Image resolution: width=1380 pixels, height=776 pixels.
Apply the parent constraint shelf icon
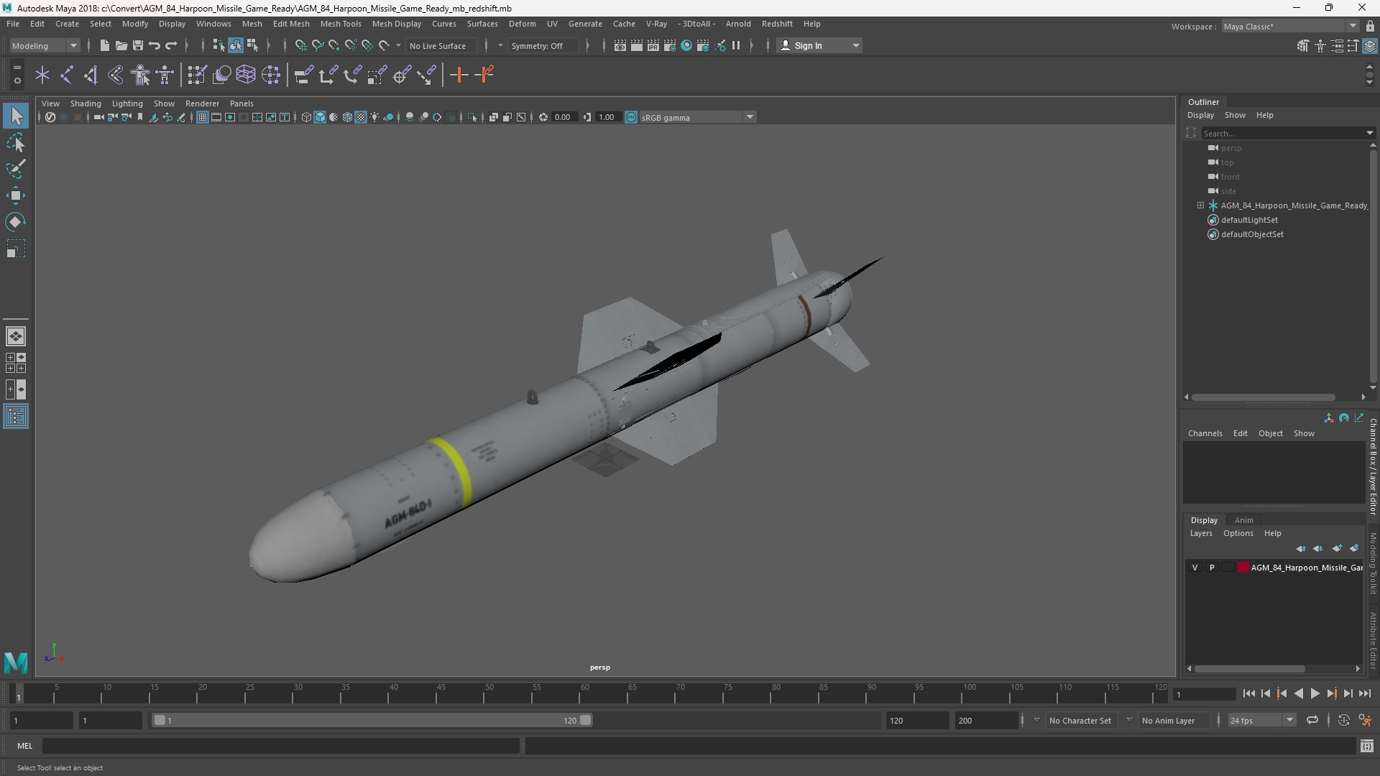pos(303,75)
